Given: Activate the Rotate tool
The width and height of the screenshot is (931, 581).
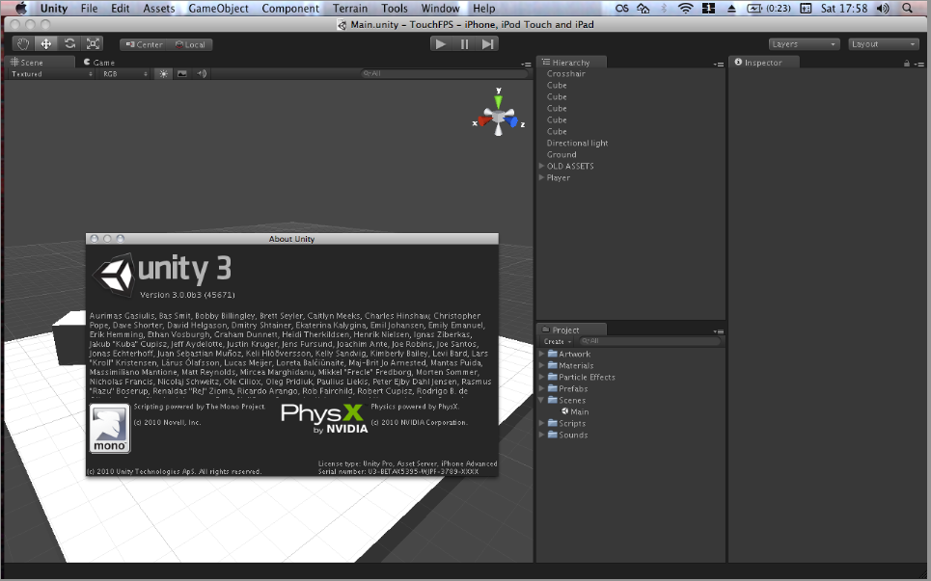Looking at the screenshot, I should pos(68,43).
